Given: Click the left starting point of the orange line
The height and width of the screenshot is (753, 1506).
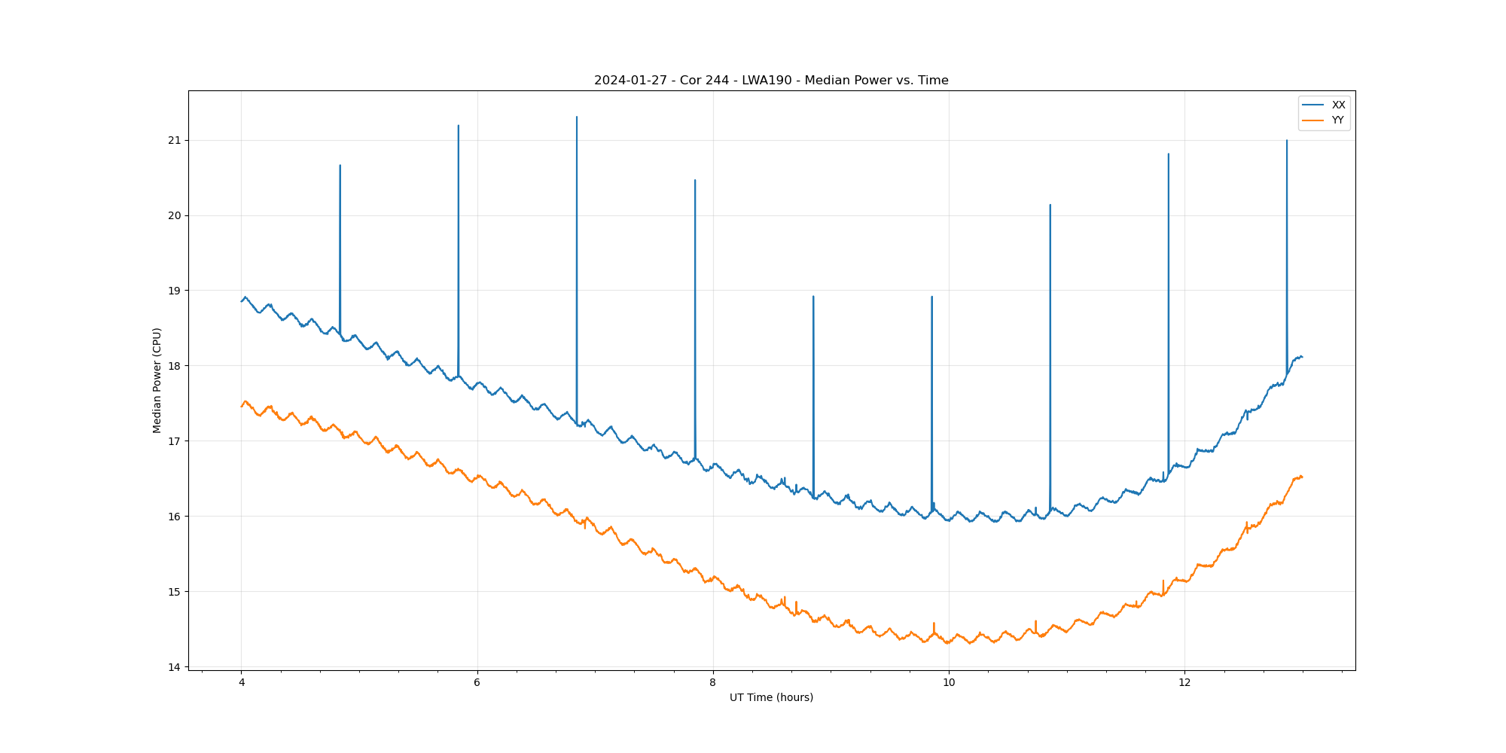Looking at the screenshot, I should pos(242,407).
